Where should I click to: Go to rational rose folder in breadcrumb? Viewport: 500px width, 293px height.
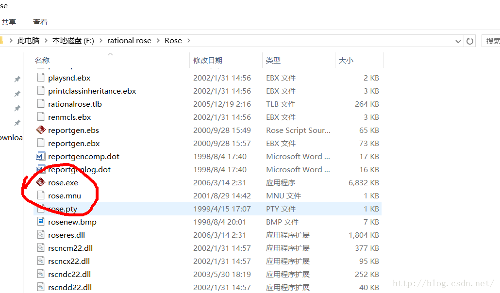click(129, 40)
